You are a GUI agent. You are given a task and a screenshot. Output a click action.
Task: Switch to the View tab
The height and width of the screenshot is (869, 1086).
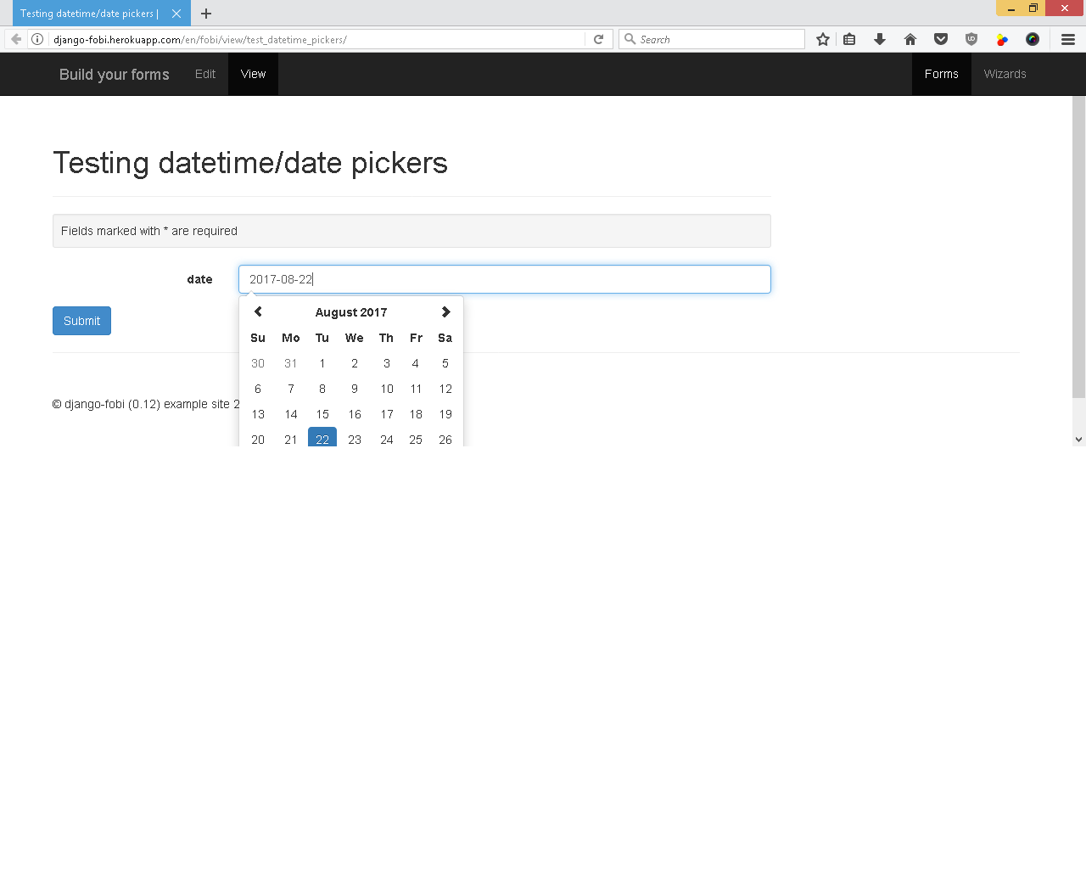click(x=253, y=74)
